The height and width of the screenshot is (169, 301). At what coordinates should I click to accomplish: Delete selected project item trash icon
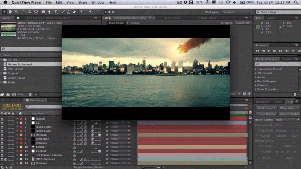(x=30, y=94)
